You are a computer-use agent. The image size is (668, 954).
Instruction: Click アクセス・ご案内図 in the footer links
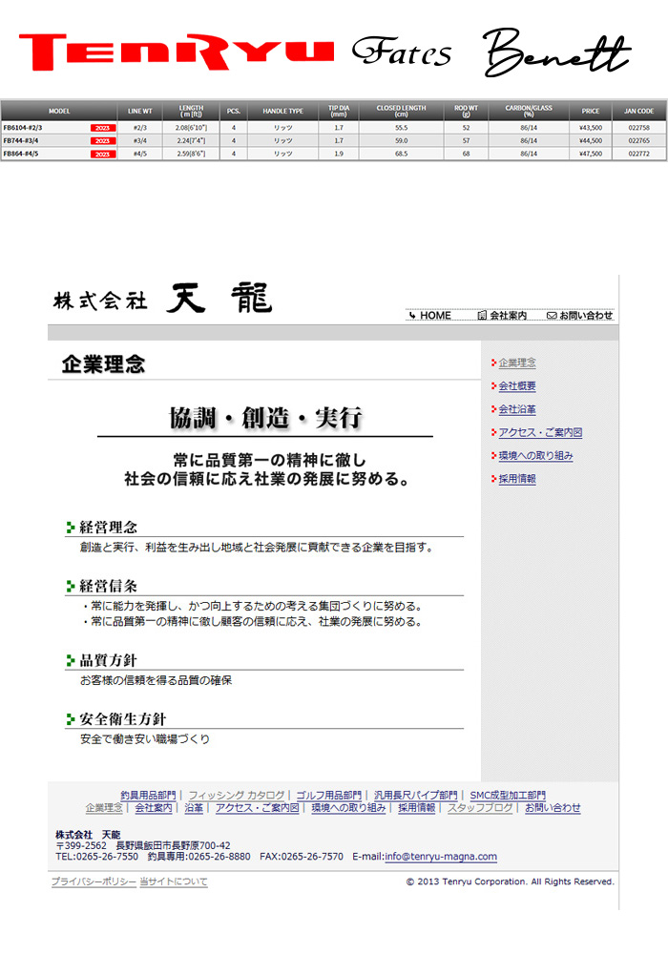coord(258,808)
